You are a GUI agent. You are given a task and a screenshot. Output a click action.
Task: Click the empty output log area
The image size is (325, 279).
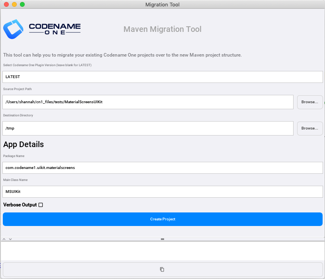(x=162, y=251)
